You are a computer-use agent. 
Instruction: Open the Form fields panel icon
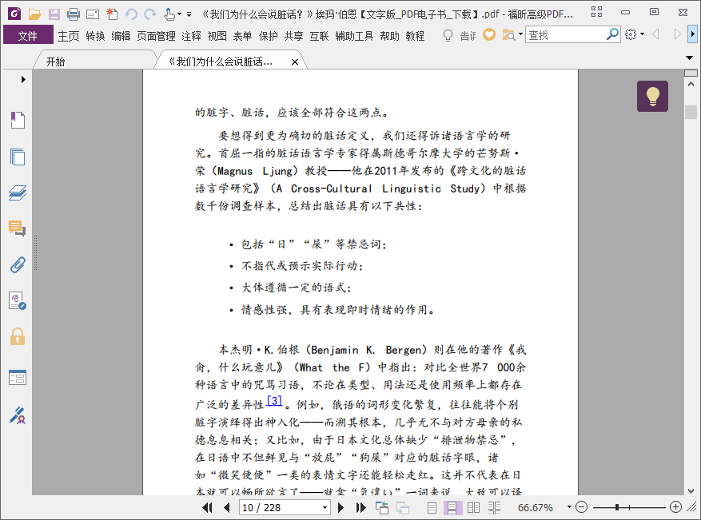coord(18,378)
